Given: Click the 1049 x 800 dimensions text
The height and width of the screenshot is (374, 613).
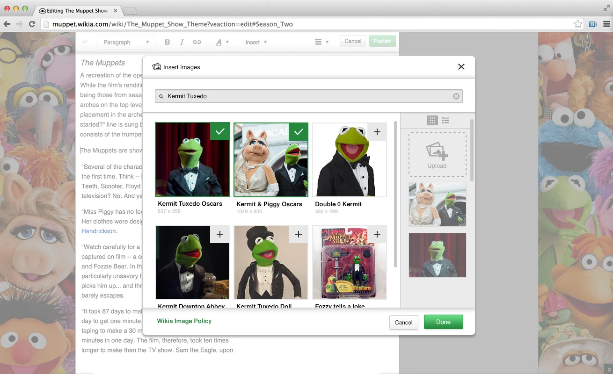Looking at the screenshot, I should click(x=249, y=212).
